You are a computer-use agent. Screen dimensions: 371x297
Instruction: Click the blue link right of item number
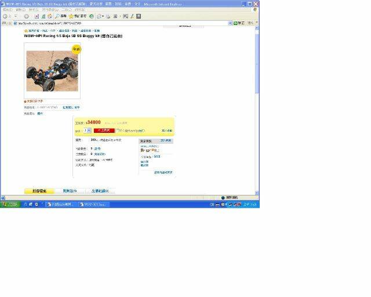point(71,107)
